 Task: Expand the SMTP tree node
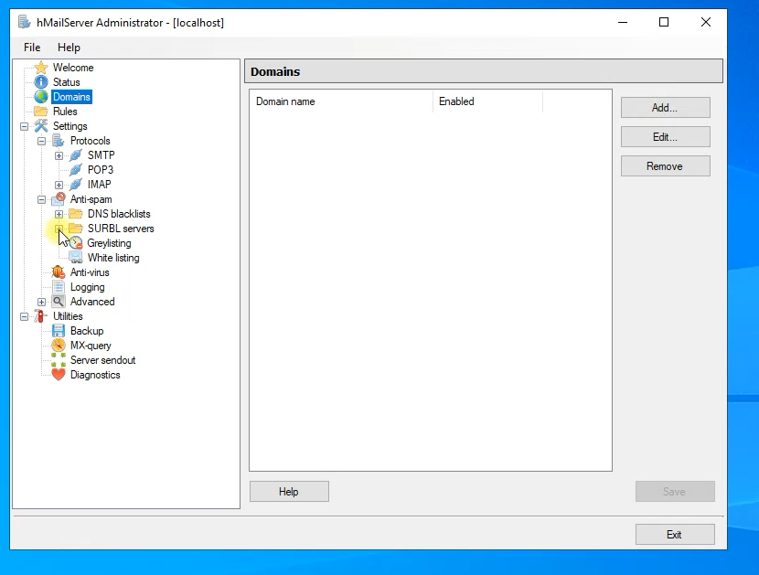(x=59, y=155)
